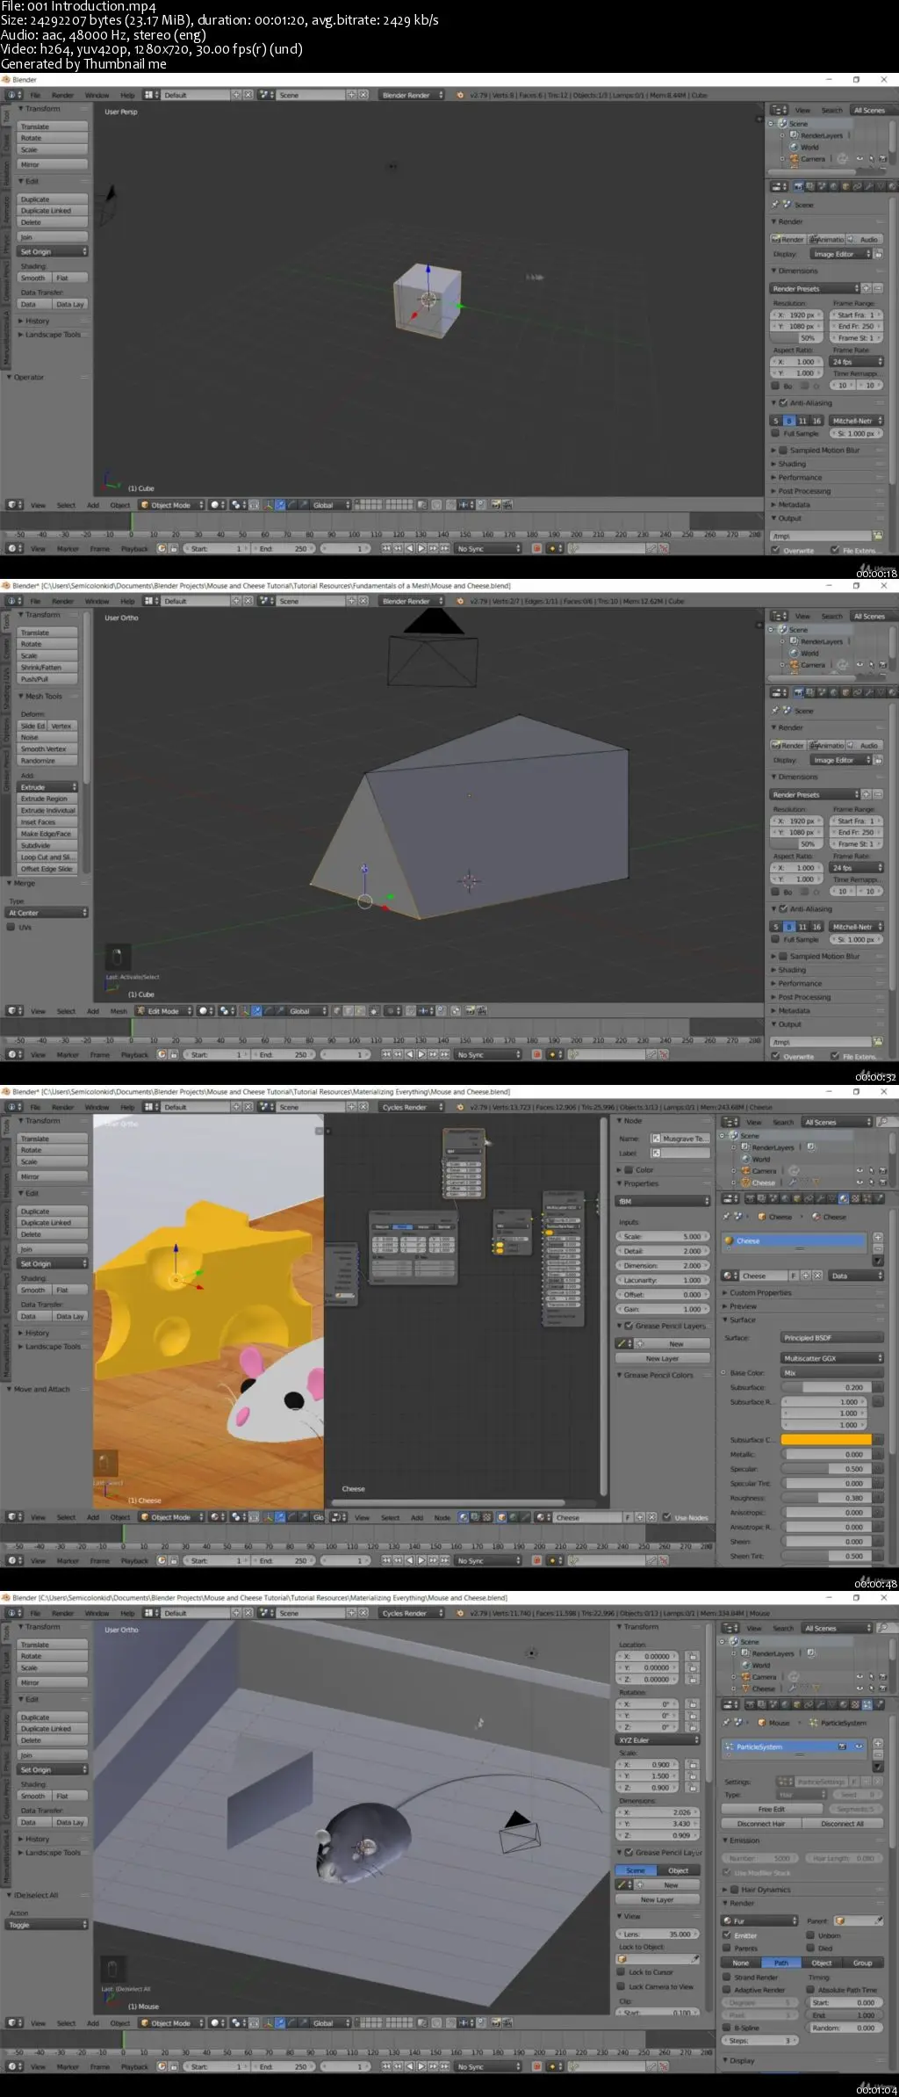Click End frame 250 field in 00:00:18 frame
Screen dimensions: 899x2097
(283, 548)
